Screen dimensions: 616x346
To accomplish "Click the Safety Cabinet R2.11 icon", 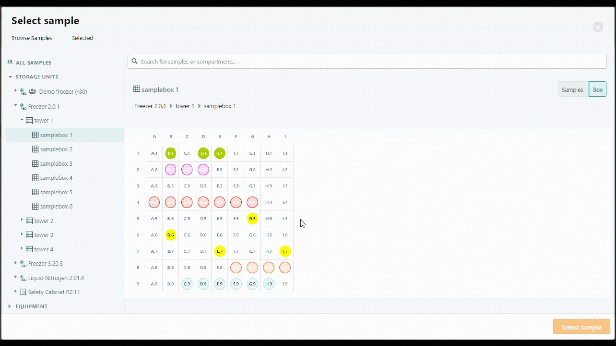I will 23,292.
